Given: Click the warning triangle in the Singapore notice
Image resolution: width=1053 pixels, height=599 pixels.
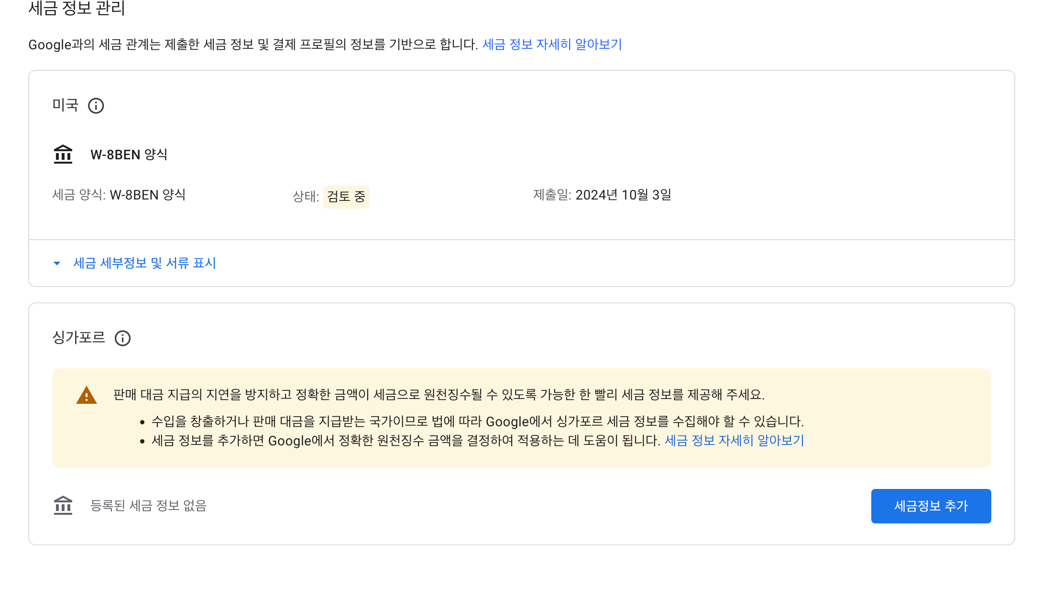Looking at the screenshot, I should coord(86,395).
